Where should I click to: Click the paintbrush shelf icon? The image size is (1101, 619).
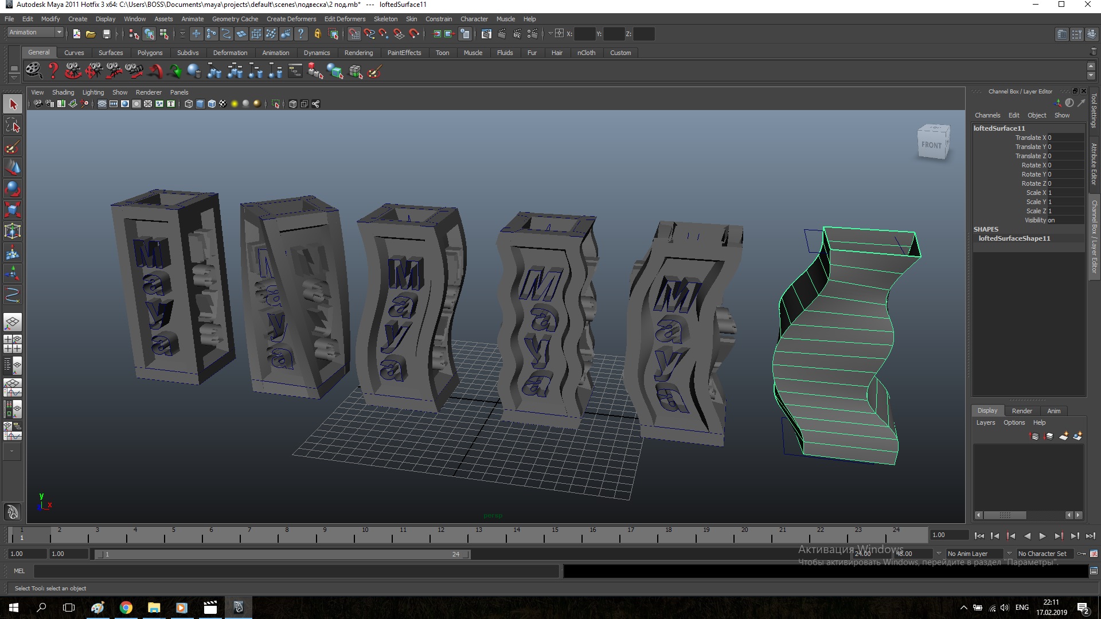[374, 71]
